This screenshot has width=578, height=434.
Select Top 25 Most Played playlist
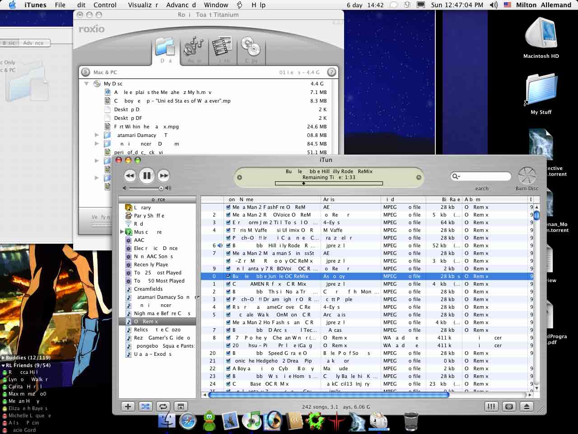[158, 273]
